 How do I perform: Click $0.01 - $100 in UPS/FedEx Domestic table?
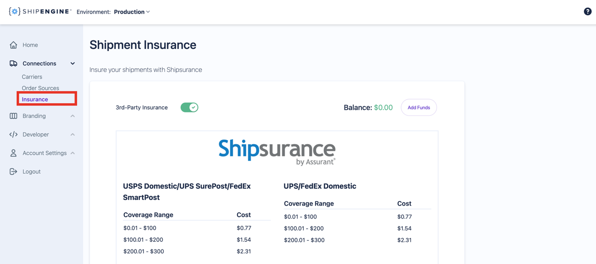[x=301, y=217]
